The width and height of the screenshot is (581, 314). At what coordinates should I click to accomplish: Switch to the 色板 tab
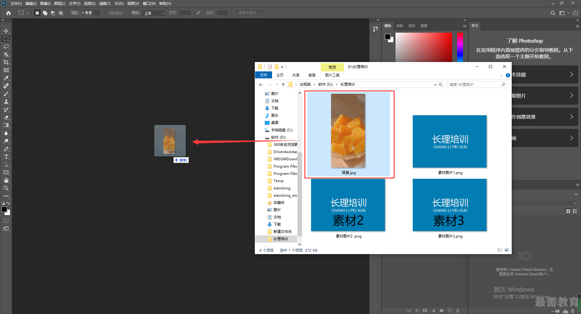coord(400,26)
